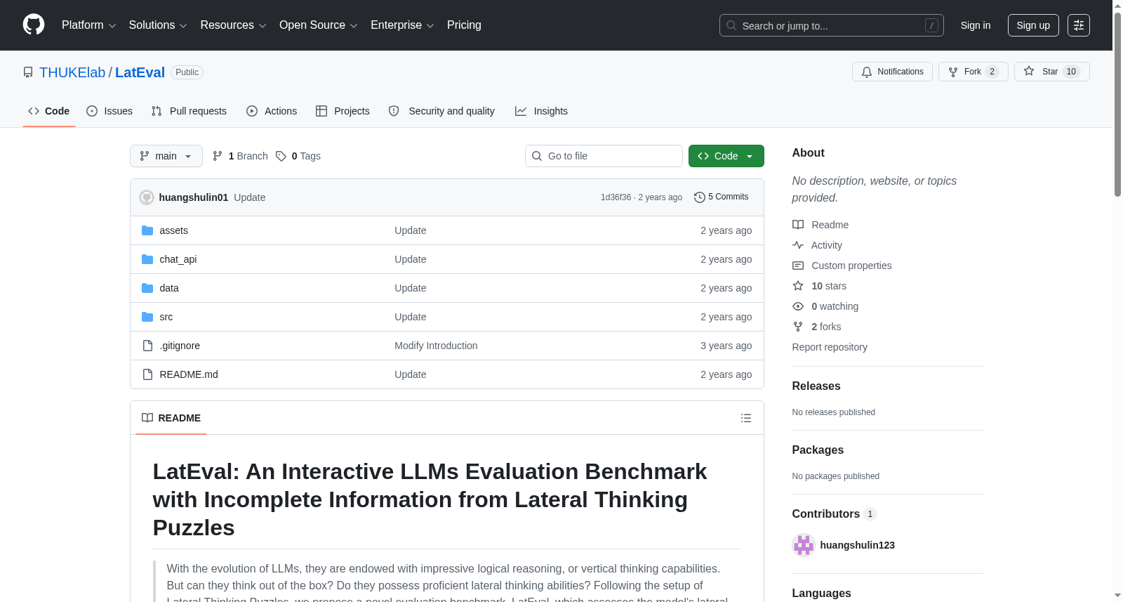The width and height of the screenshot is (1123, 602).
Task: Click the Sign in link
Action: click(976, 25)
